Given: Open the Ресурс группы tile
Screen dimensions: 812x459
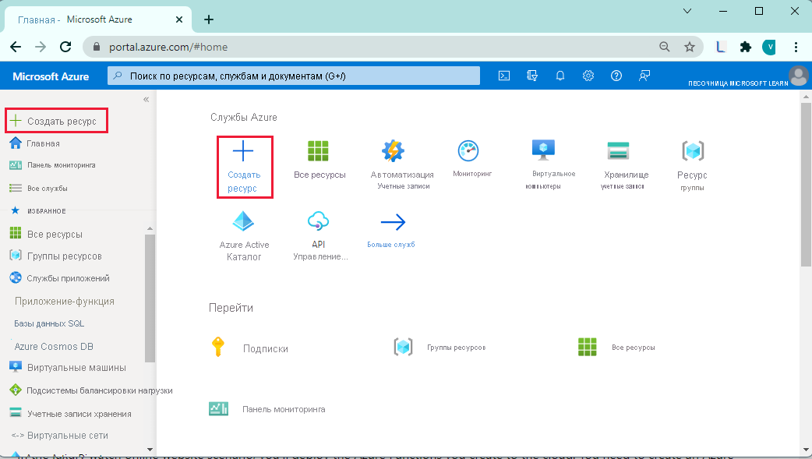Looking at the screenshot, I should tap(692, 166).
